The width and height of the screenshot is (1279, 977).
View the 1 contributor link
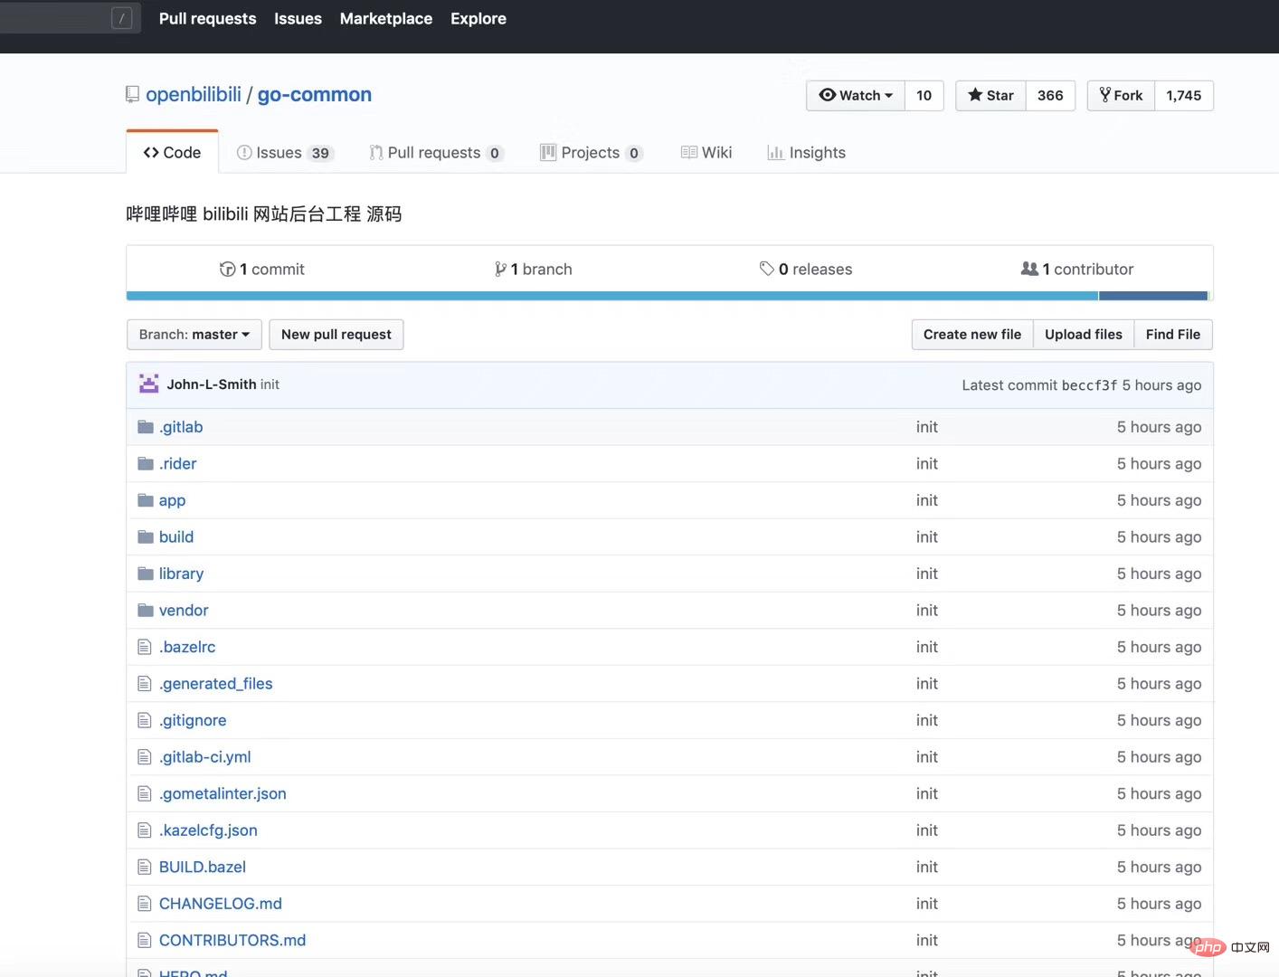point(1077,269)
